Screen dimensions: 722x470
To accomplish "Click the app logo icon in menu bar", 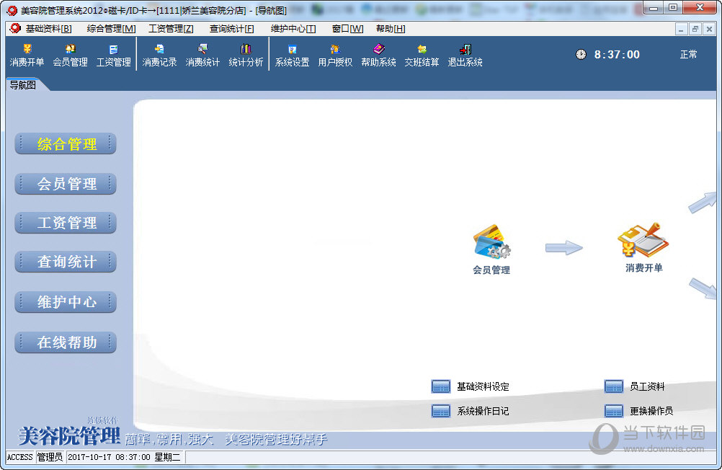I will click(x=15, y=29).
